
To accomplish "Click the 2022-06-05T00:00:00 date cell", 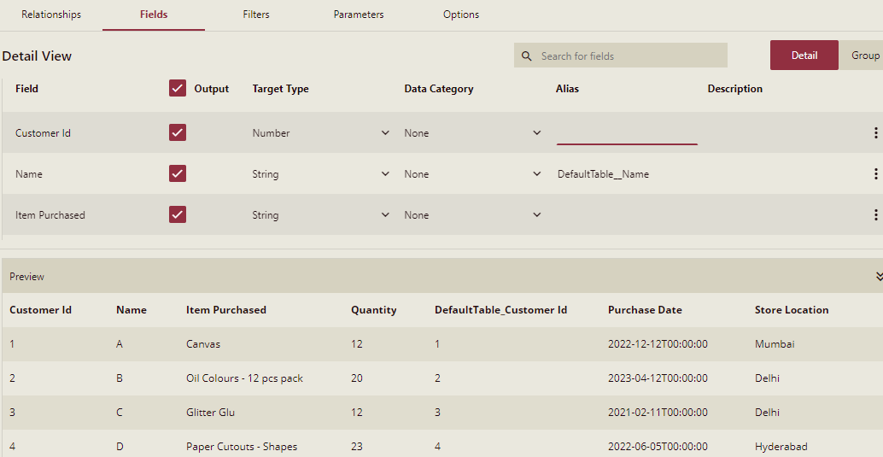I will (658, 446).
